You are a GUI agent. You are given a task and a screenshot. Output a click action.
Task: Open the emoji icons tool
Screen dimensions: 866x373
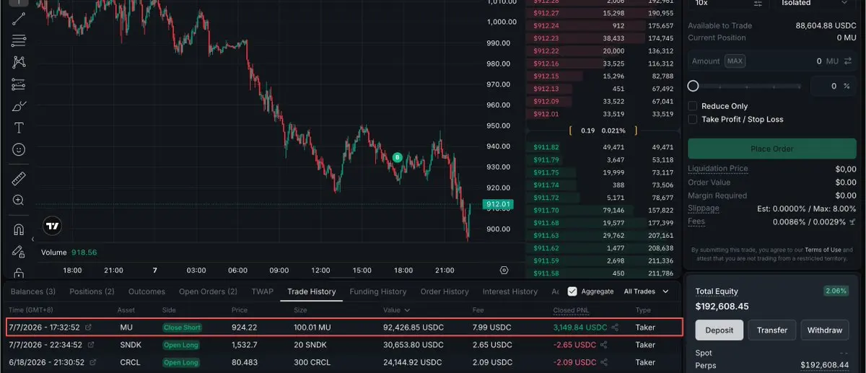point(19,149)
